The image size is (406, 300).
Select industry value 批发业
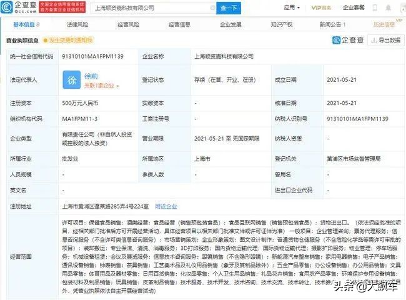[70, 159]
